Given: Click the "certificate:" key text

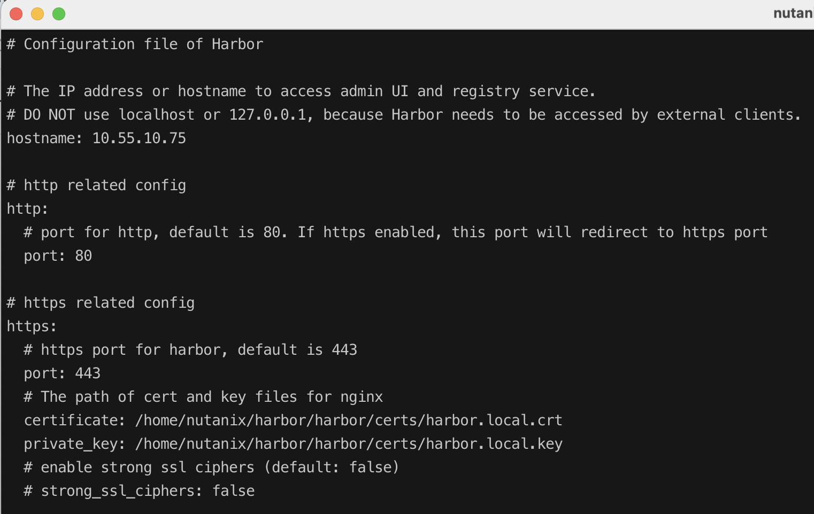Looking at the screenshot, I should pos(74,420).
